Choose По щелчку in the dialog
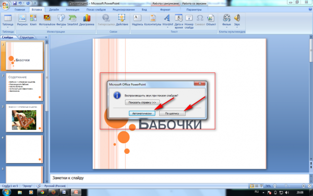 [x=172, y=114]
